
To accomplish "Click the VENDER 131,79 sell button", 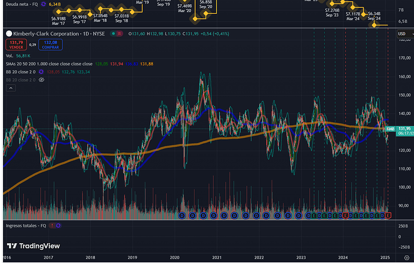I will (16, 45).
